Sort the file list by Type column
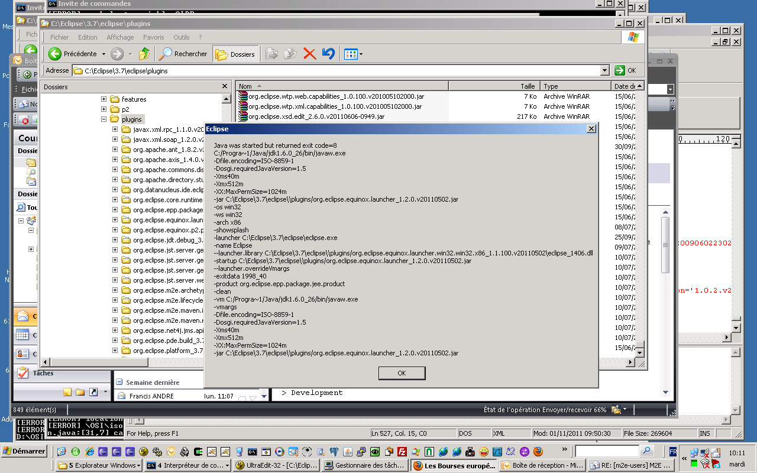This screenshot has height=473, width=757. (x=575, y=86)
